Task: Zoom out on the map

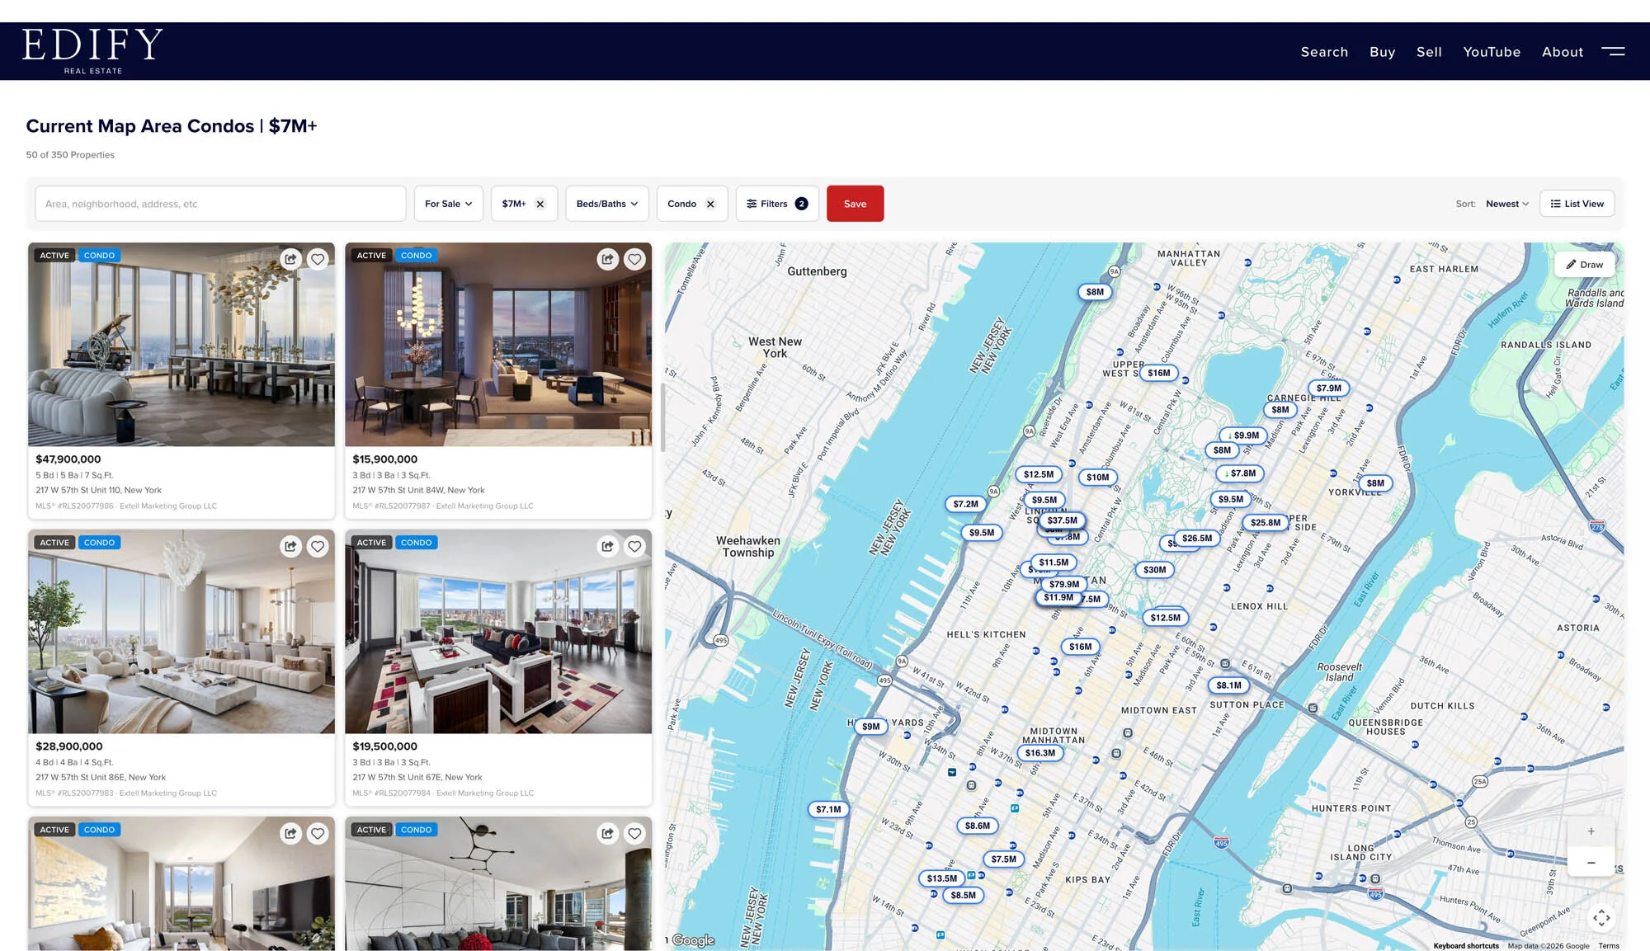Action: pos(1591,863)
